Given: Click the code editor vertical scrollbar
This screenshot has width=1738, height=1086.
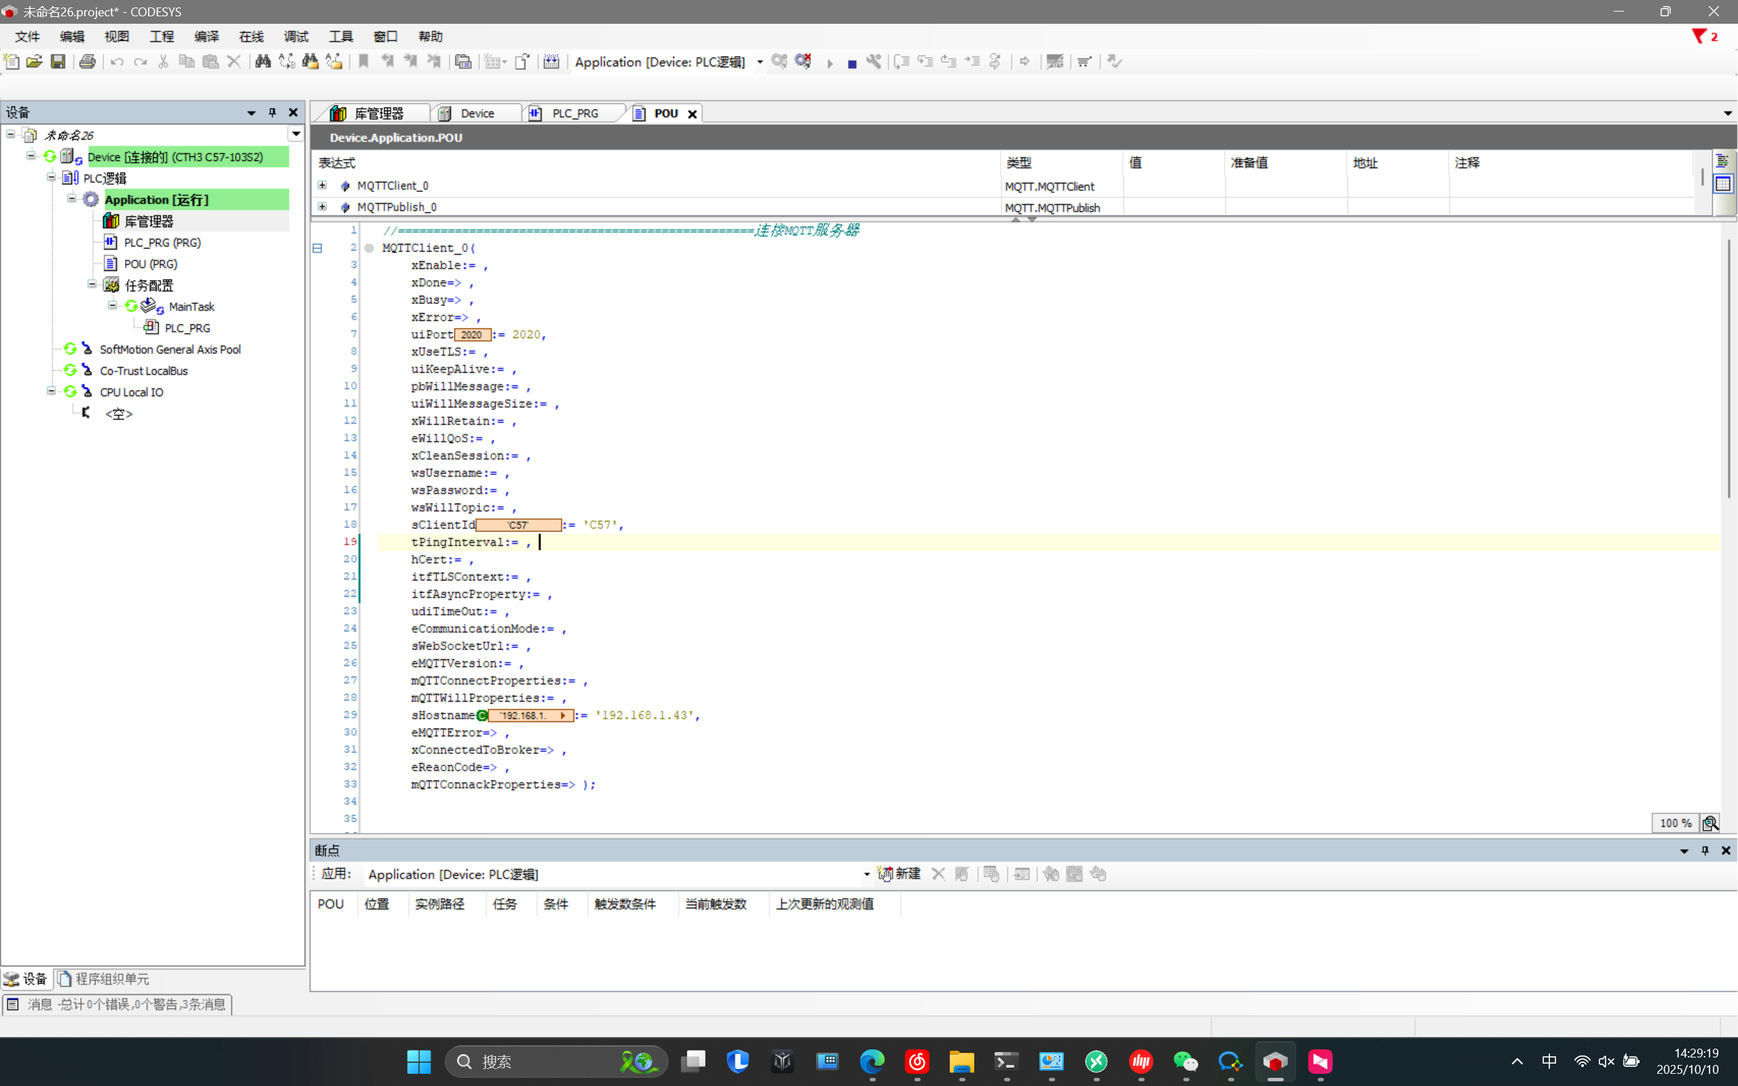Looking at the screenshot, I should tap(1727, 369).
